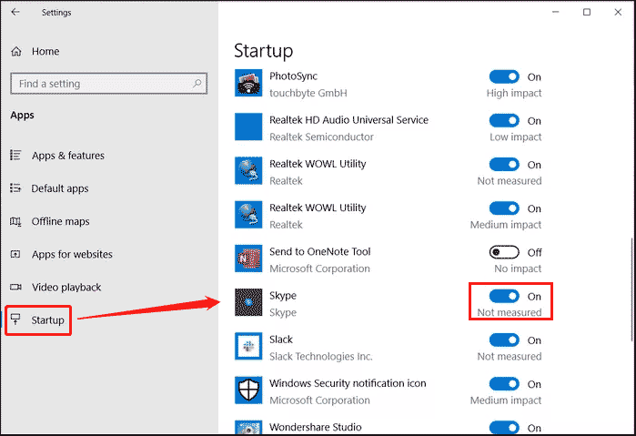The image size is (636, 436).
Task: Turn off Slack startup toggle
Action: tap(504, 340)
